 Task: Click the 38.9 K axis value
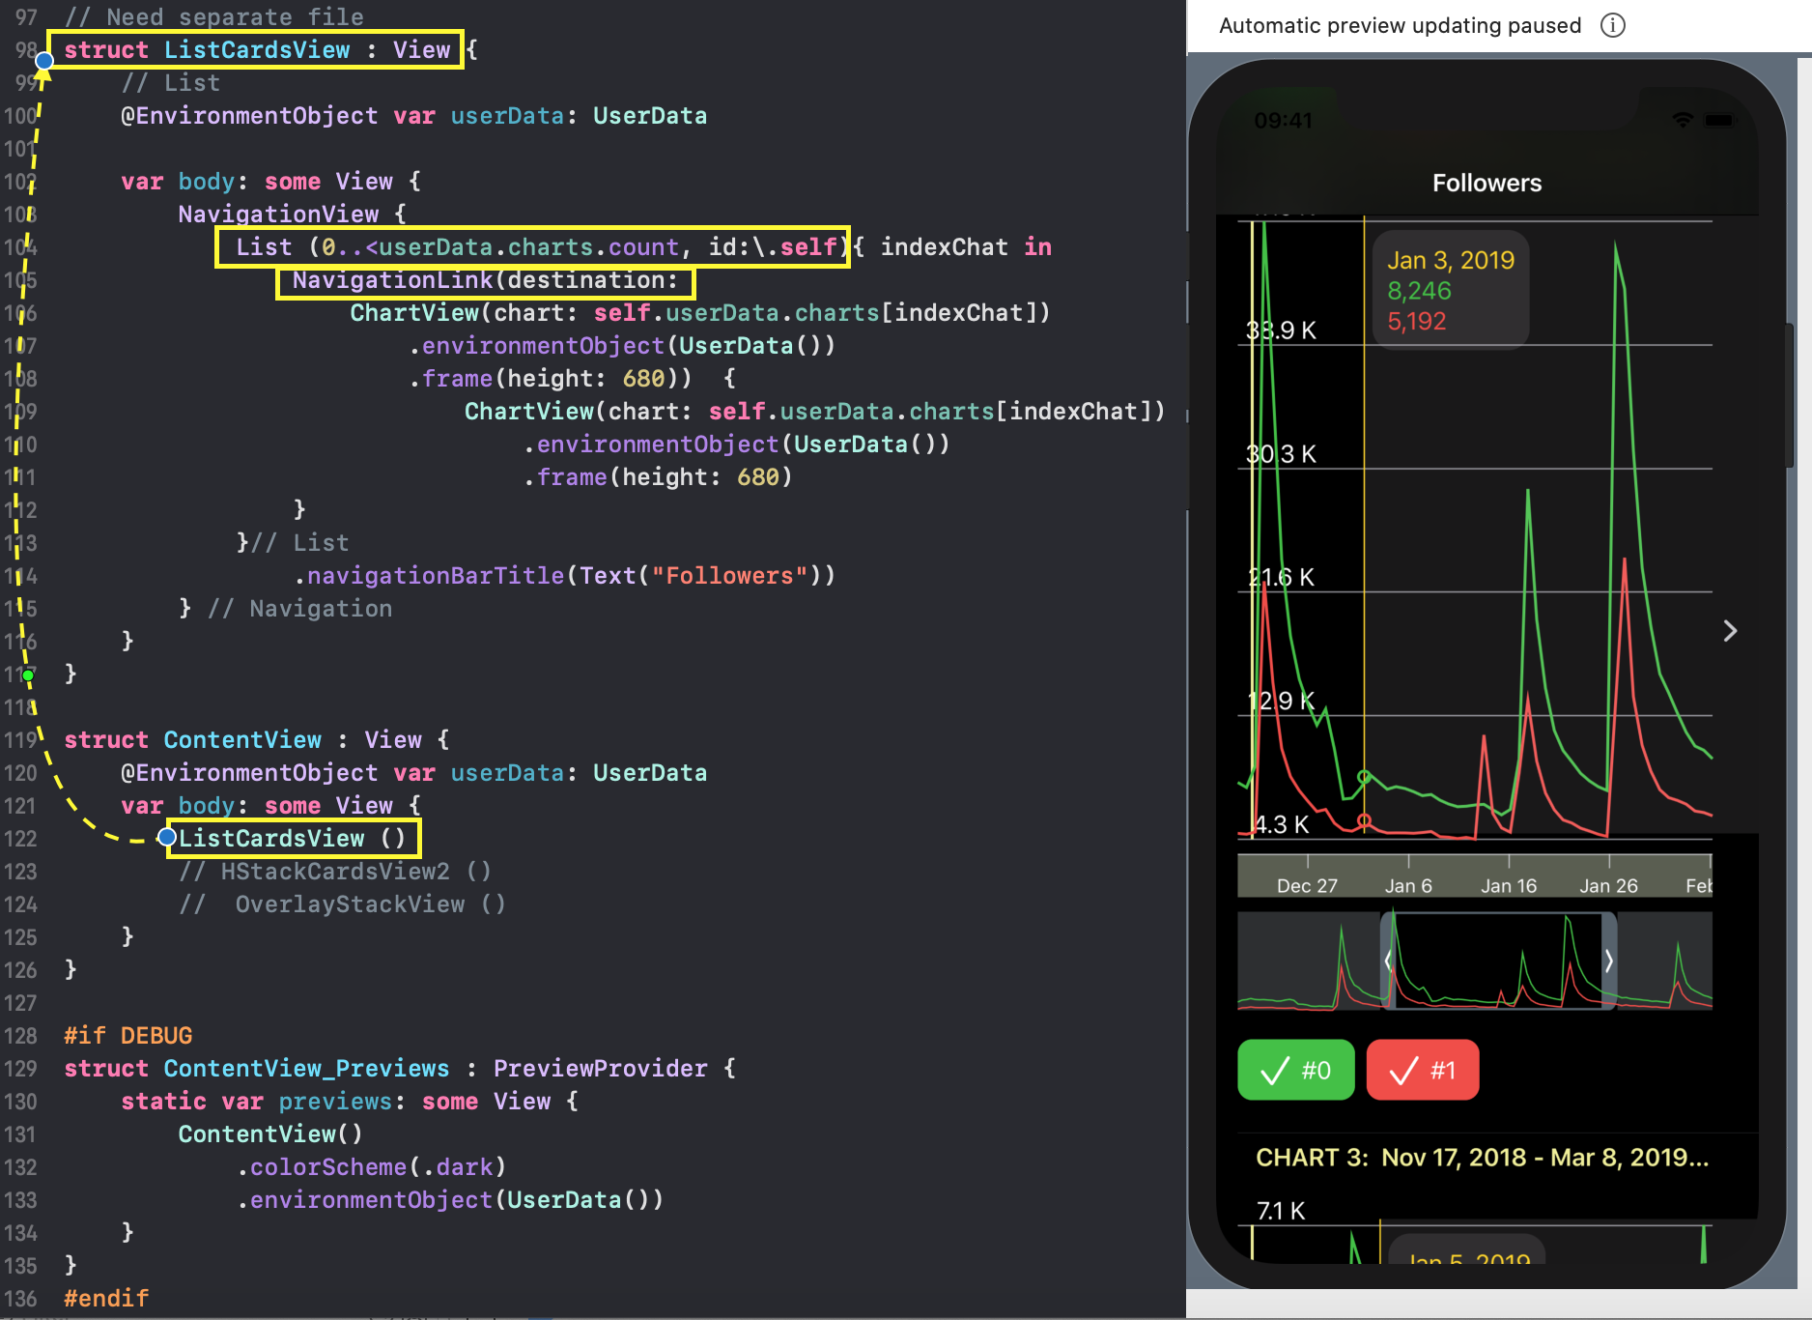pyautogui.click(x=1282, y=330)
